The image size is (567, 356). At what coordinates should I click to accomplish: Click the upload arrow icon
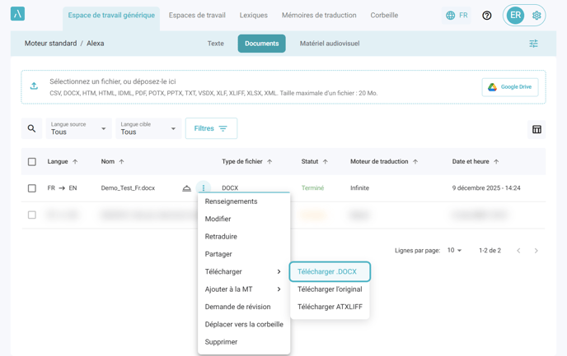[34, 86]
